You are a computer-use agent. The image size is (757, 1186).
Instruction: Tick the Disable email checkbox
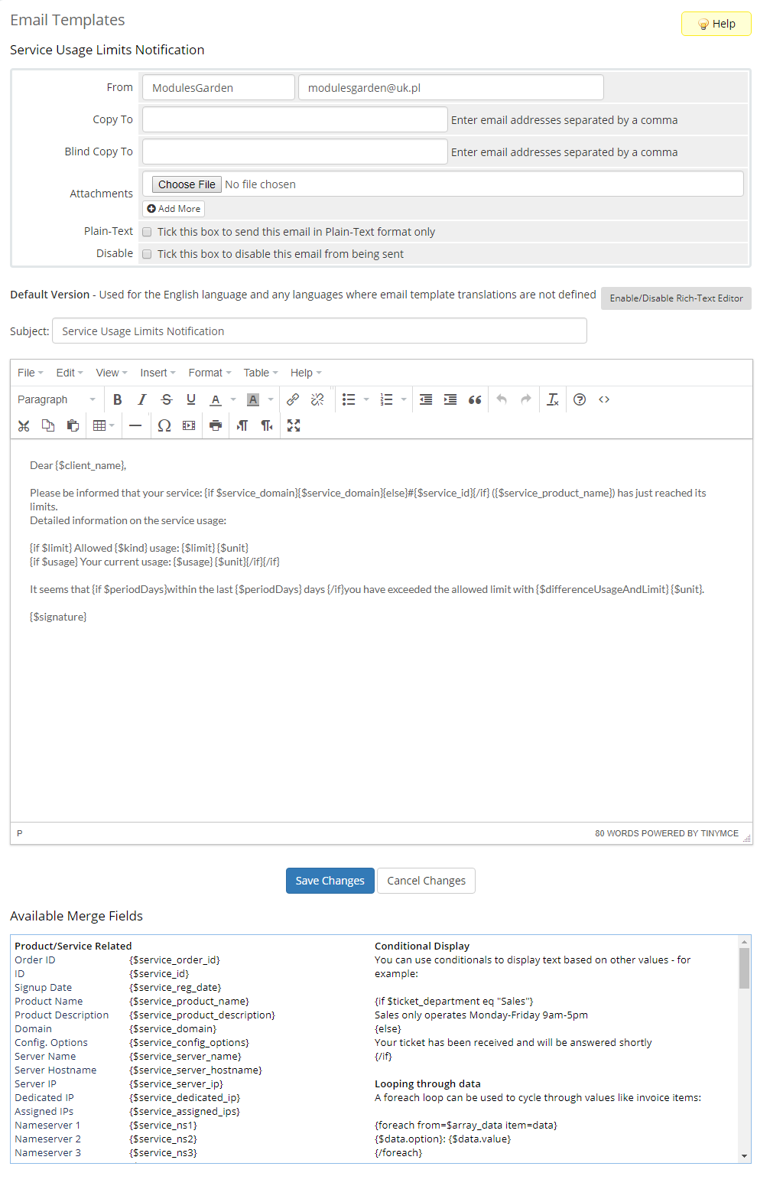pyautogui.click(x=147, y=254)
